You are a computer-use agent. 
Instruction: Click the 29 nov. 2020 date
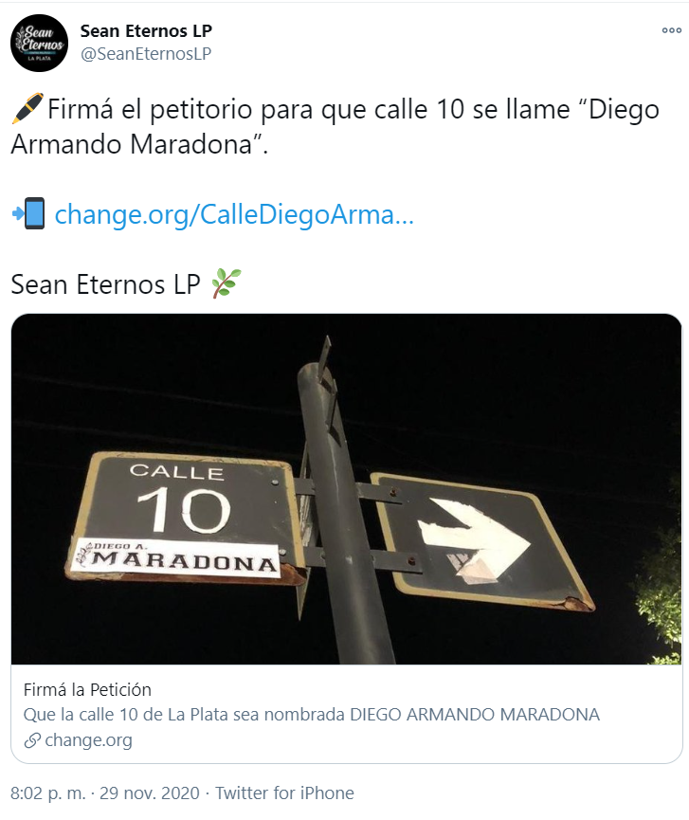[x=150, y=793]
